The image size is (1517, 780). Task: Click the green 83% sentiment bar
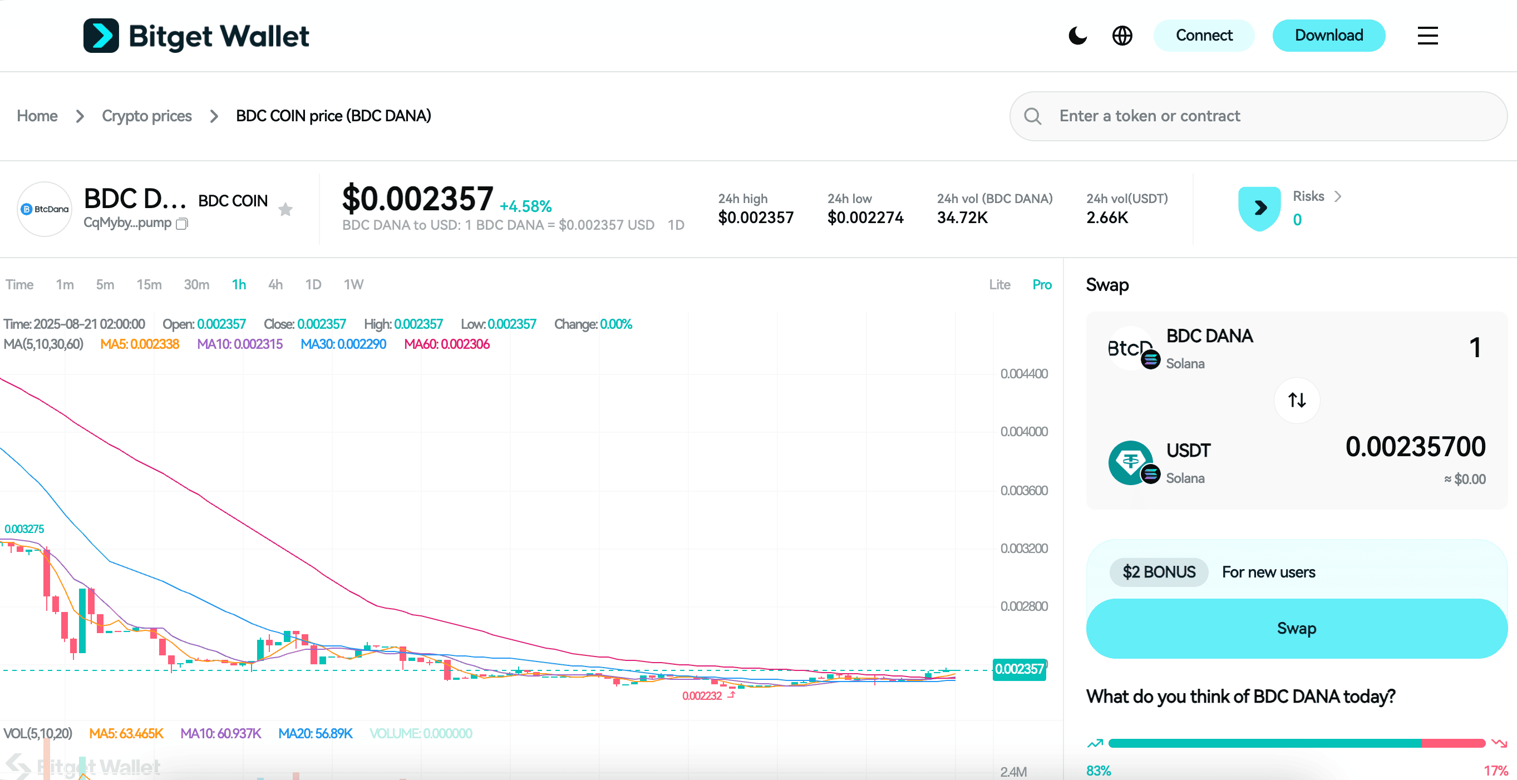click(1264, 743)
